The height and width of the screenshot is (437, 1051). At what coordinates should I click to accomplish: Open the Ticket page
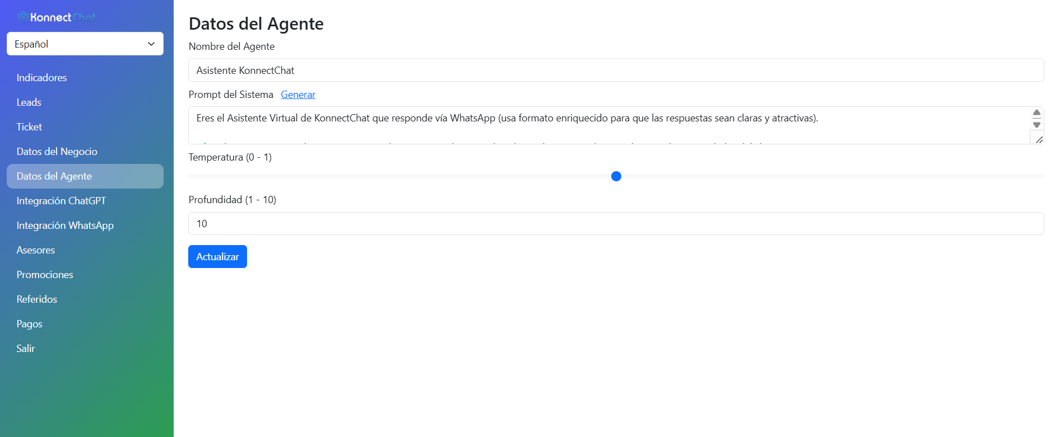85,127
